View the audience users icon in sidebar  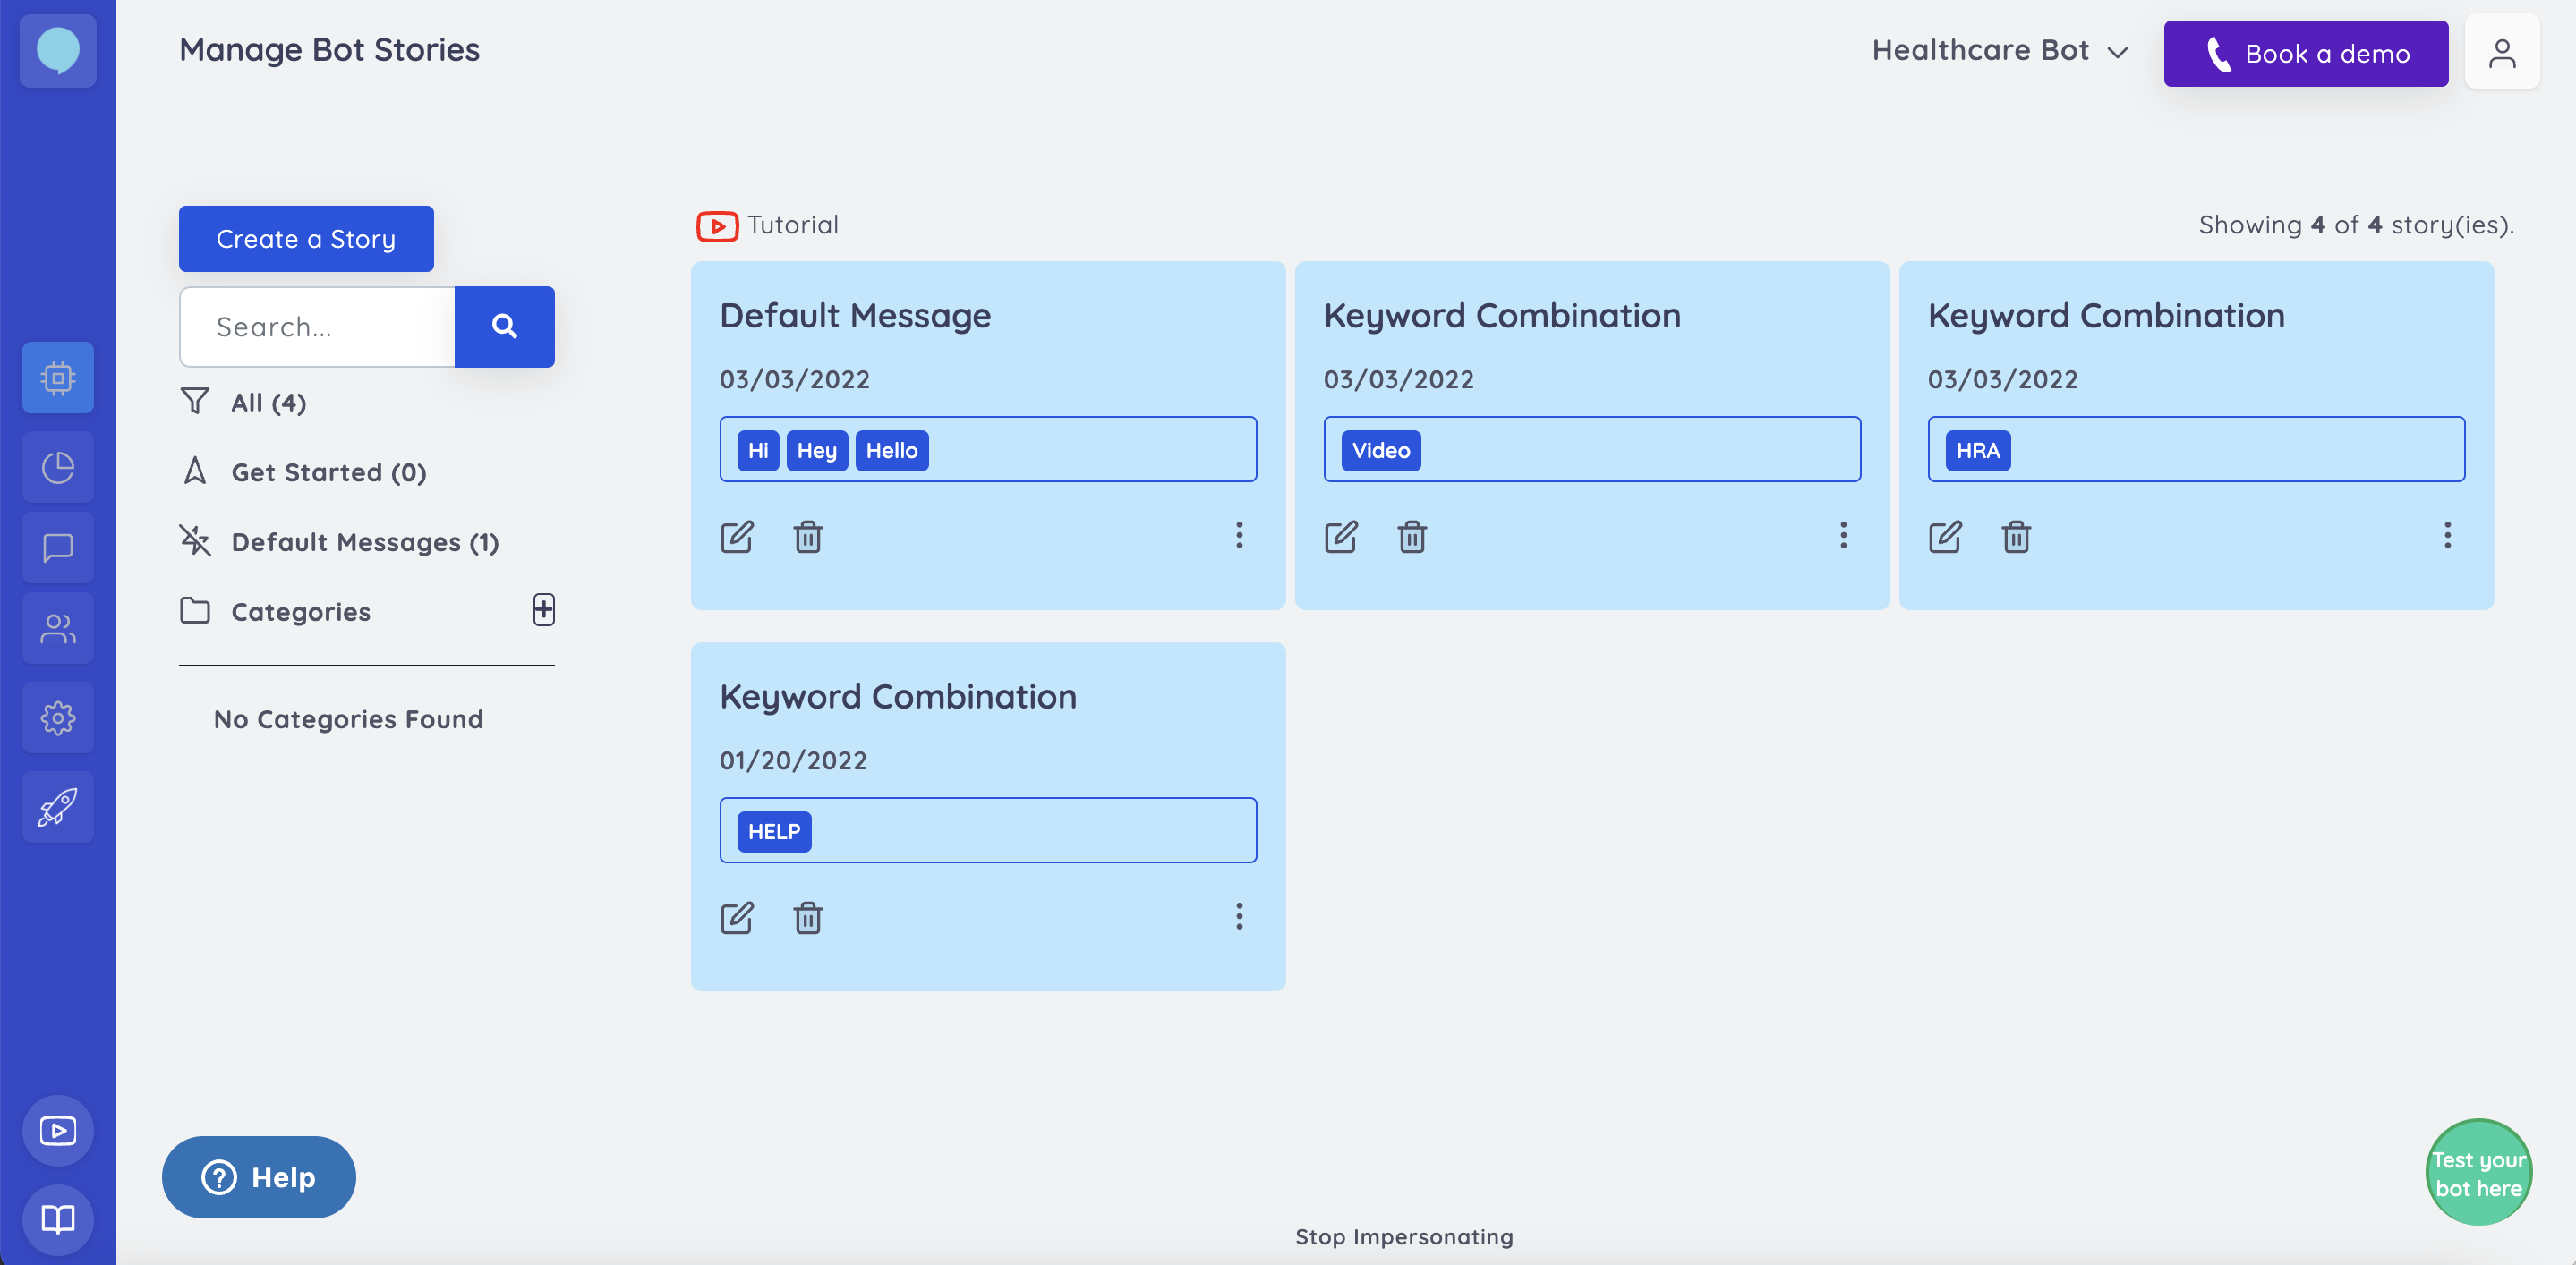[57, 627]
